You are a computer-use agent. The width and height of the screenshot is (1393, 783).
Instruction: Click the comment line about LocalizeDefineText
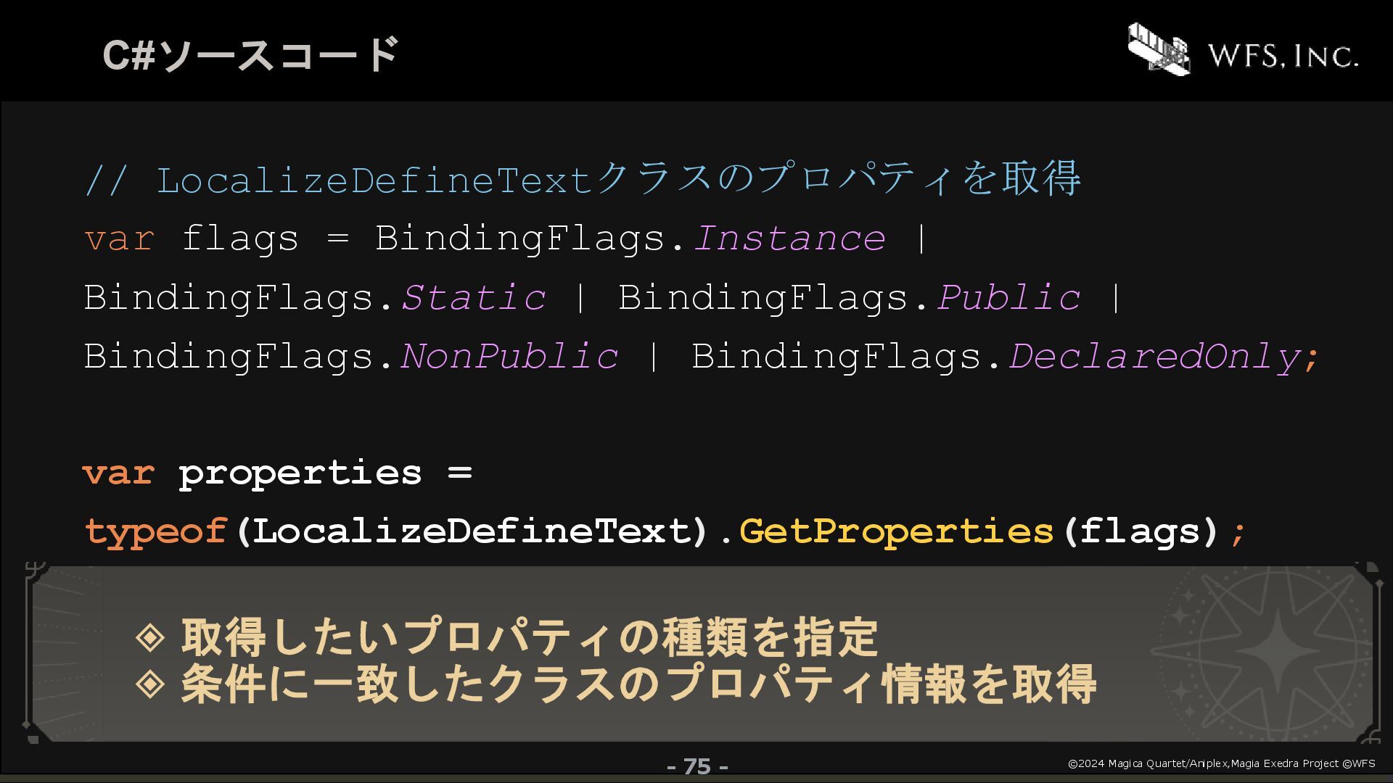coord(583,178)
